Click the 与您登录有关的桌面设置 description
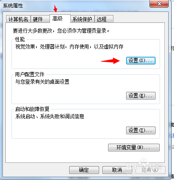The height and width of the screenshot is (180, 174). pos(42,82)
